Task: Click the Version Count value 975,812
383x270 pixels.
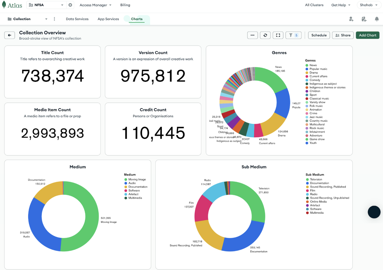Action: pos(153,76)
